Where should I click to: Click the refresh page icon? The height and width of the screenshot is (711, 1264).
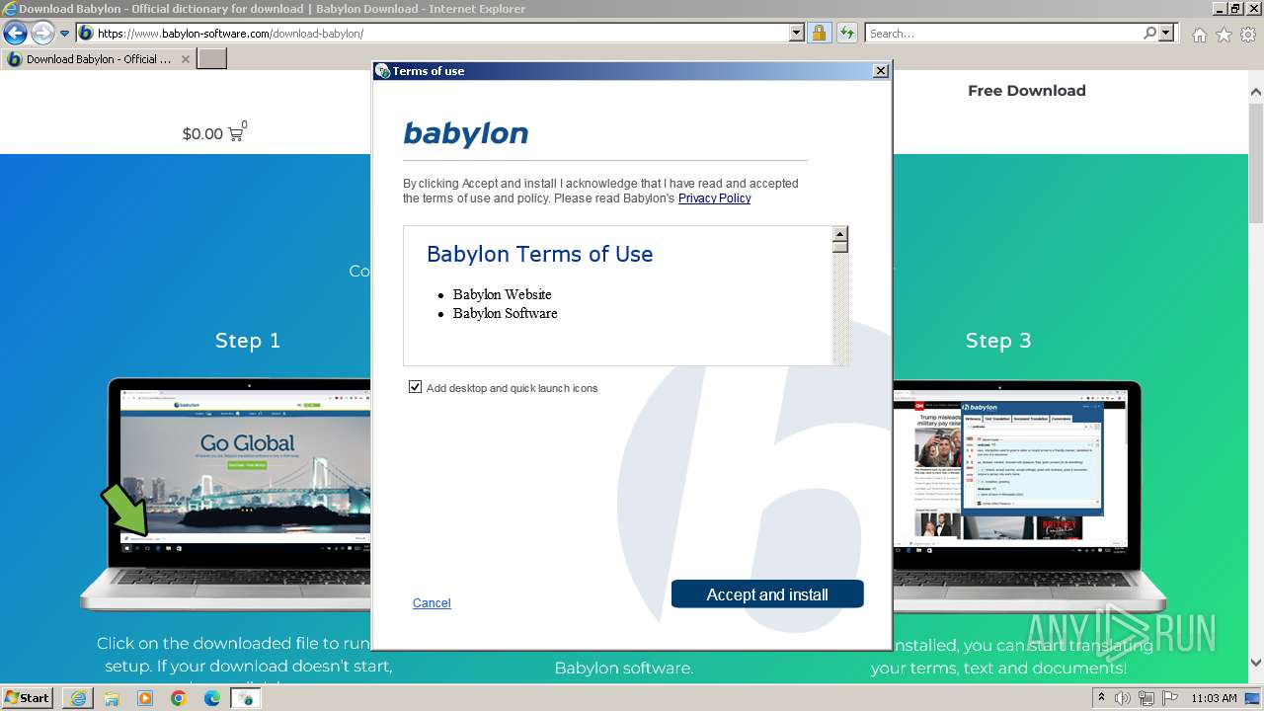(846, 34)
